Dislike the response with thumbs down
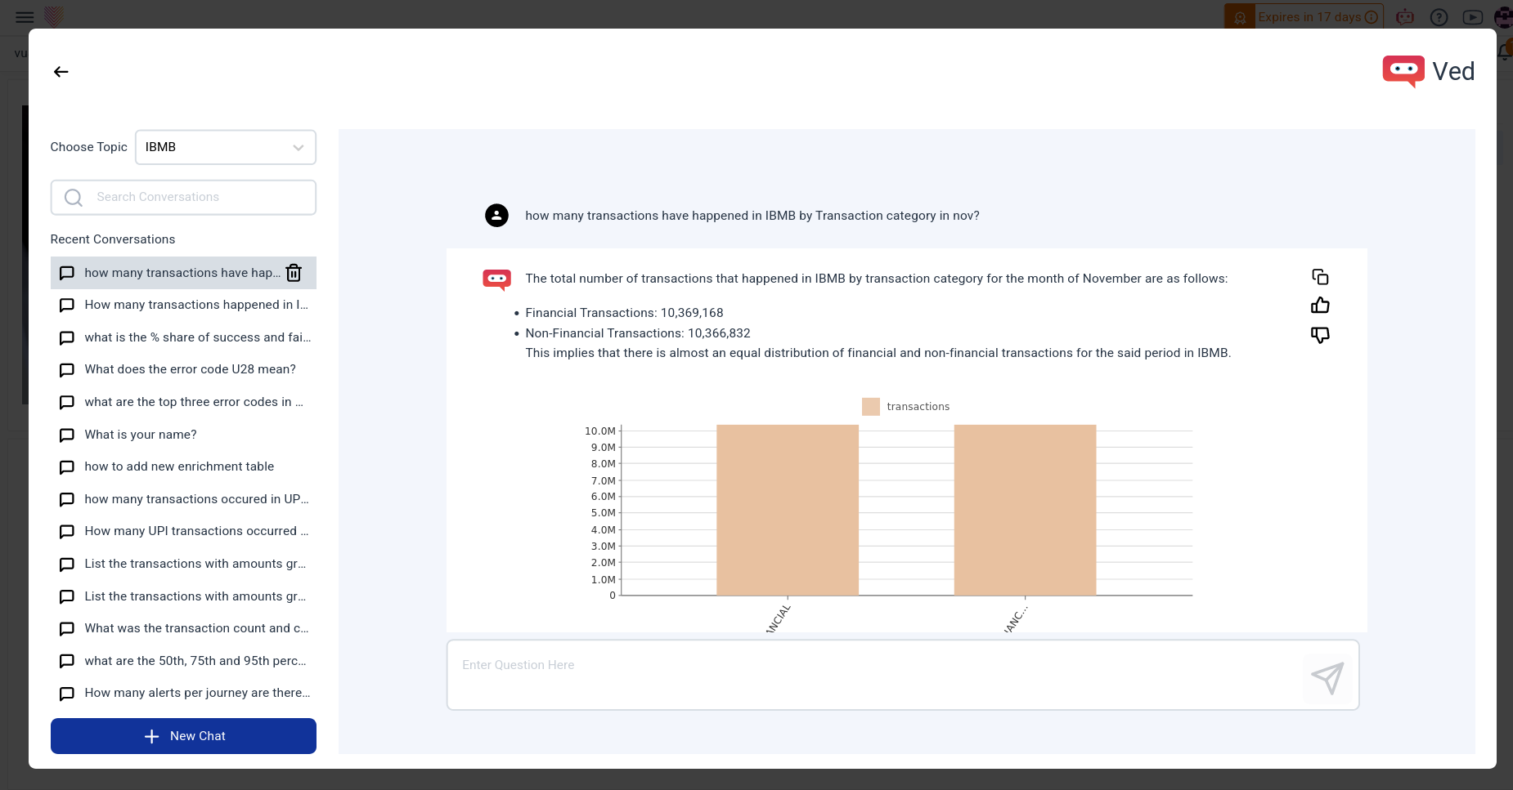Viewport: 1513px width, 790px height. (x=1320, y=335)
